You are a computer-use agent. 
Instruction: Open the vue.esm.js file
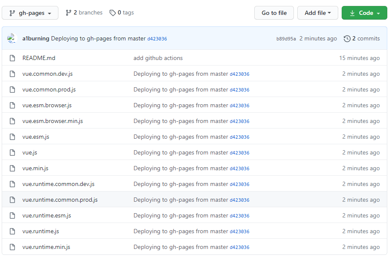click(36, 137)
